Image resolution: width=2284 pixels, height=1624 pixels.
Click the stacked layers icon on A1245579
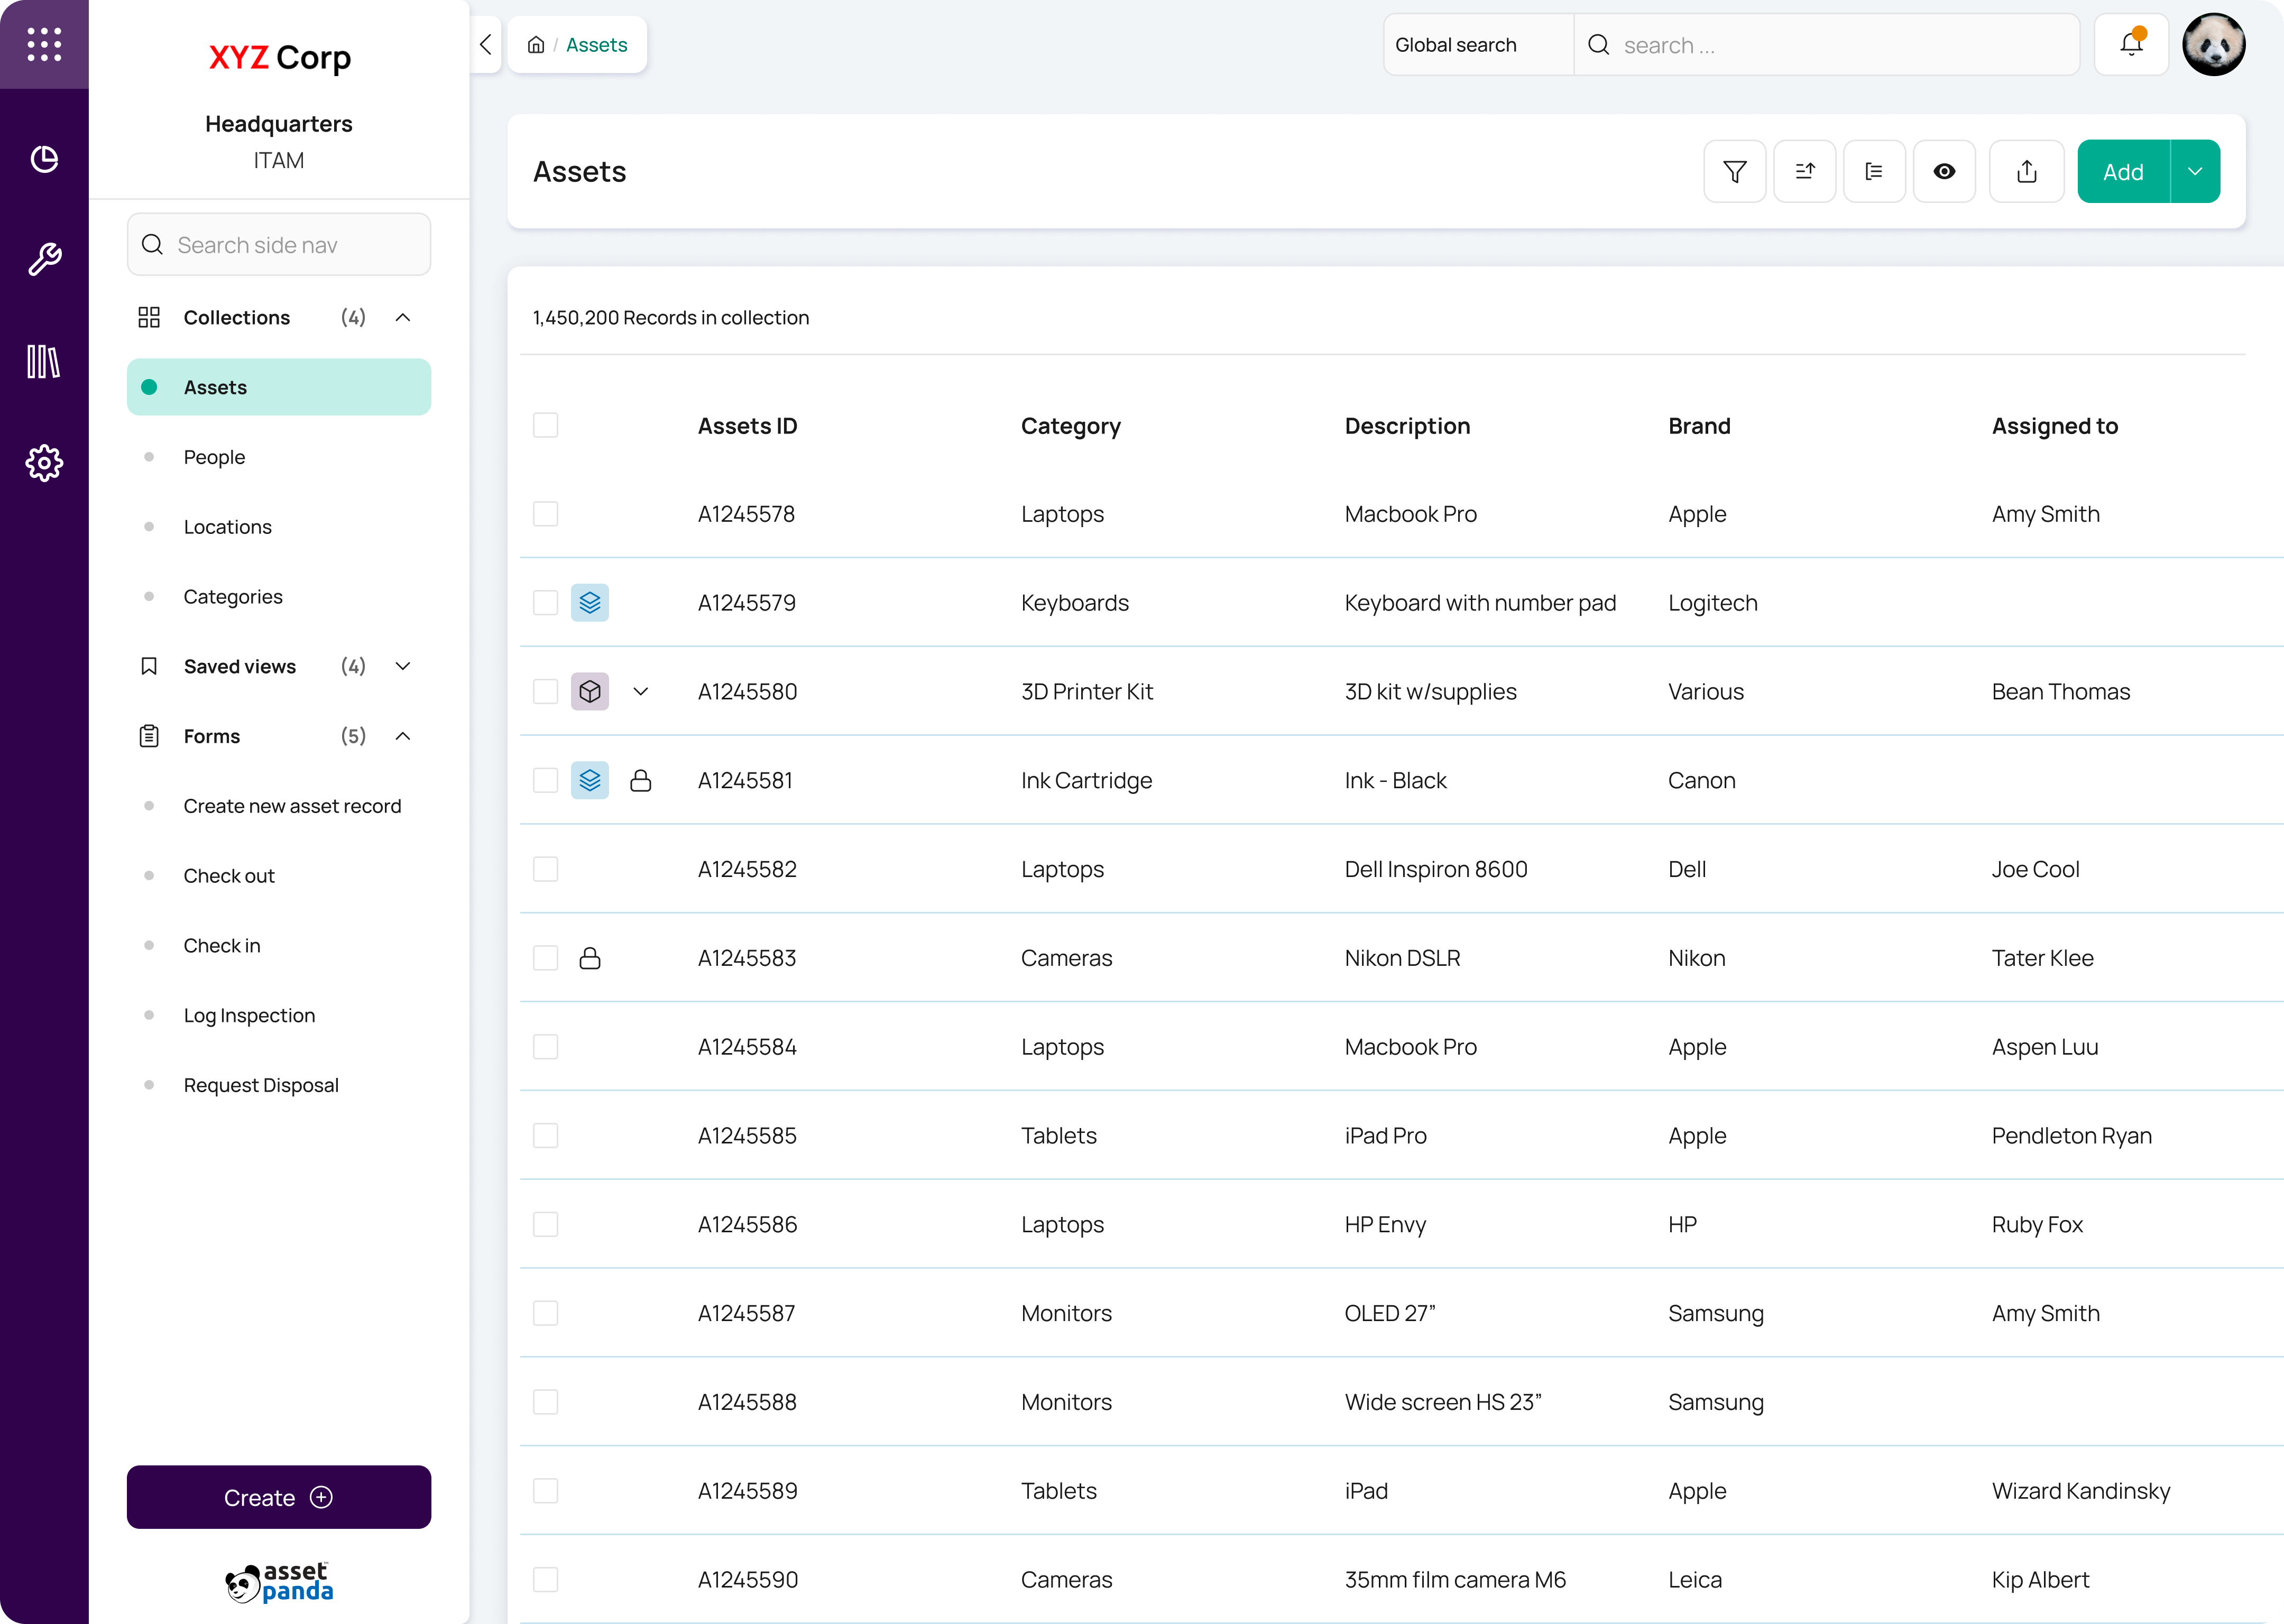coord(590,603)
